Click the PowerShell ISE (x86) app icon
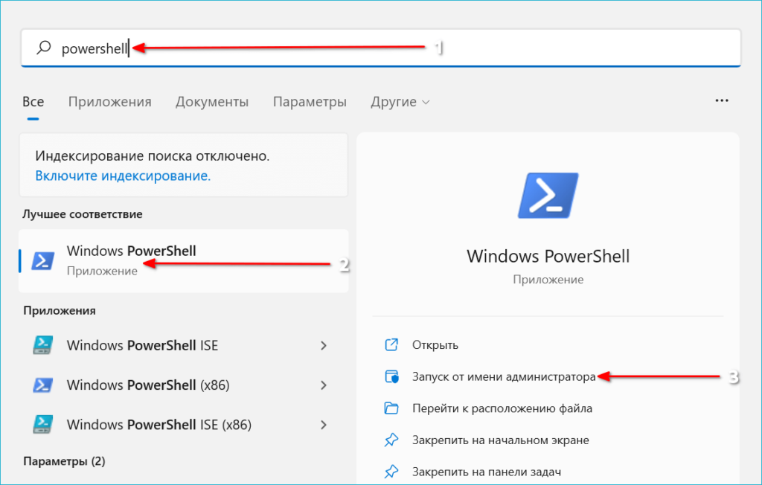762x485 pixels. (x=42, y=425)
